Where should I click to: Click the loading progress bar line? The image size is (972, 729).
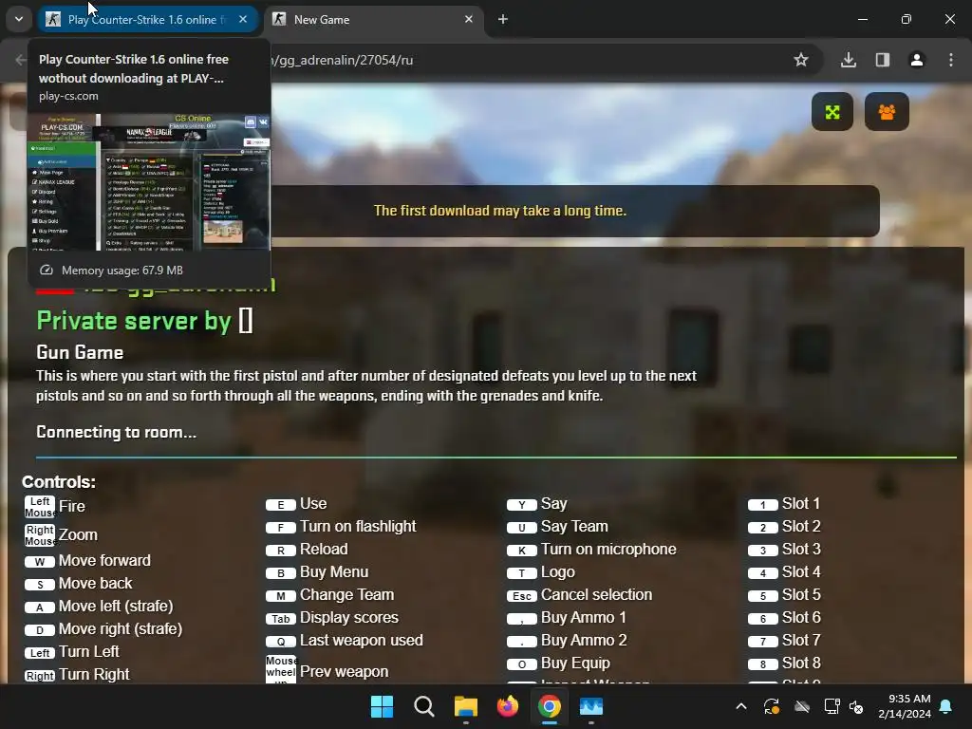click(x=495, y=458)
